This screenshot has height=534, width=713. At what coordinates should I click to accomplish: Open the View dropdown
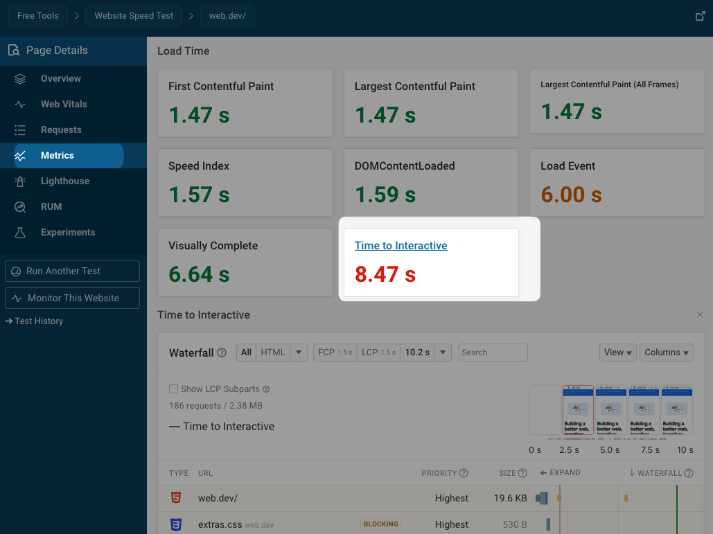click(617, 352)
